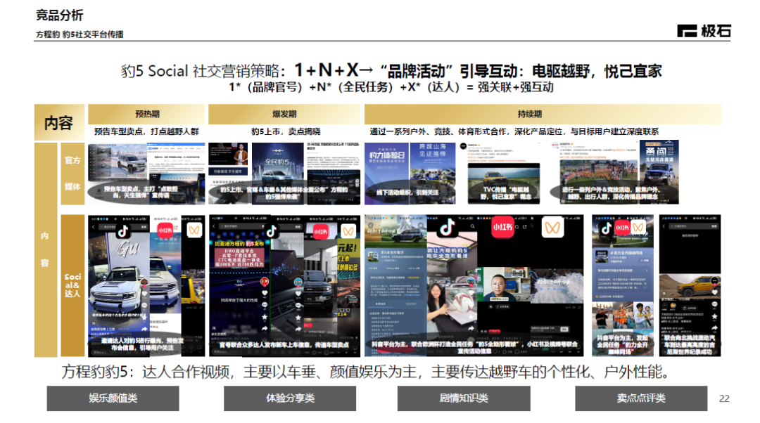Click TikTok logo in 预热期 social collage
Image resolution: width=760 pixels, height=423 pixels.
pyautogui.click(x=122, y=231)
